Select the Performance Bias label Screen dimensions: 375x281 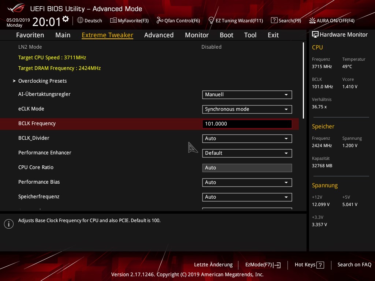39,182
